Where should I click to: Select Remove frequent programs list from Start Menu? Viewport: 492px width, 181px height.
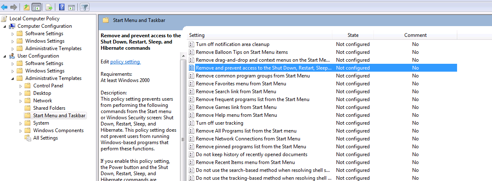pos(252,99)
